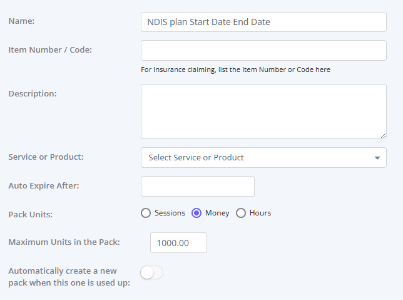Click the "Pack Units:" label
403x300 pixels.
coord(30,214)
